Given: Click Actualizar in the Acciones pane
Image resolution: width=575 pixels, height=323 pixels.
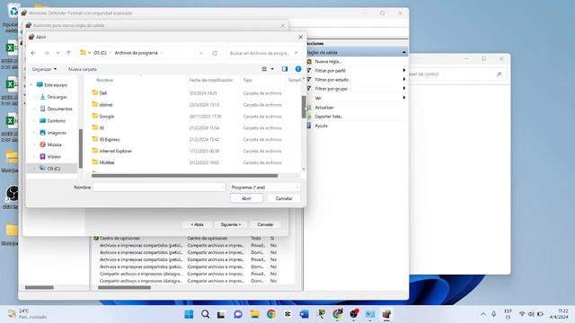Looking at the screenshot, I should pyautogui.click(x=324, y=108).
